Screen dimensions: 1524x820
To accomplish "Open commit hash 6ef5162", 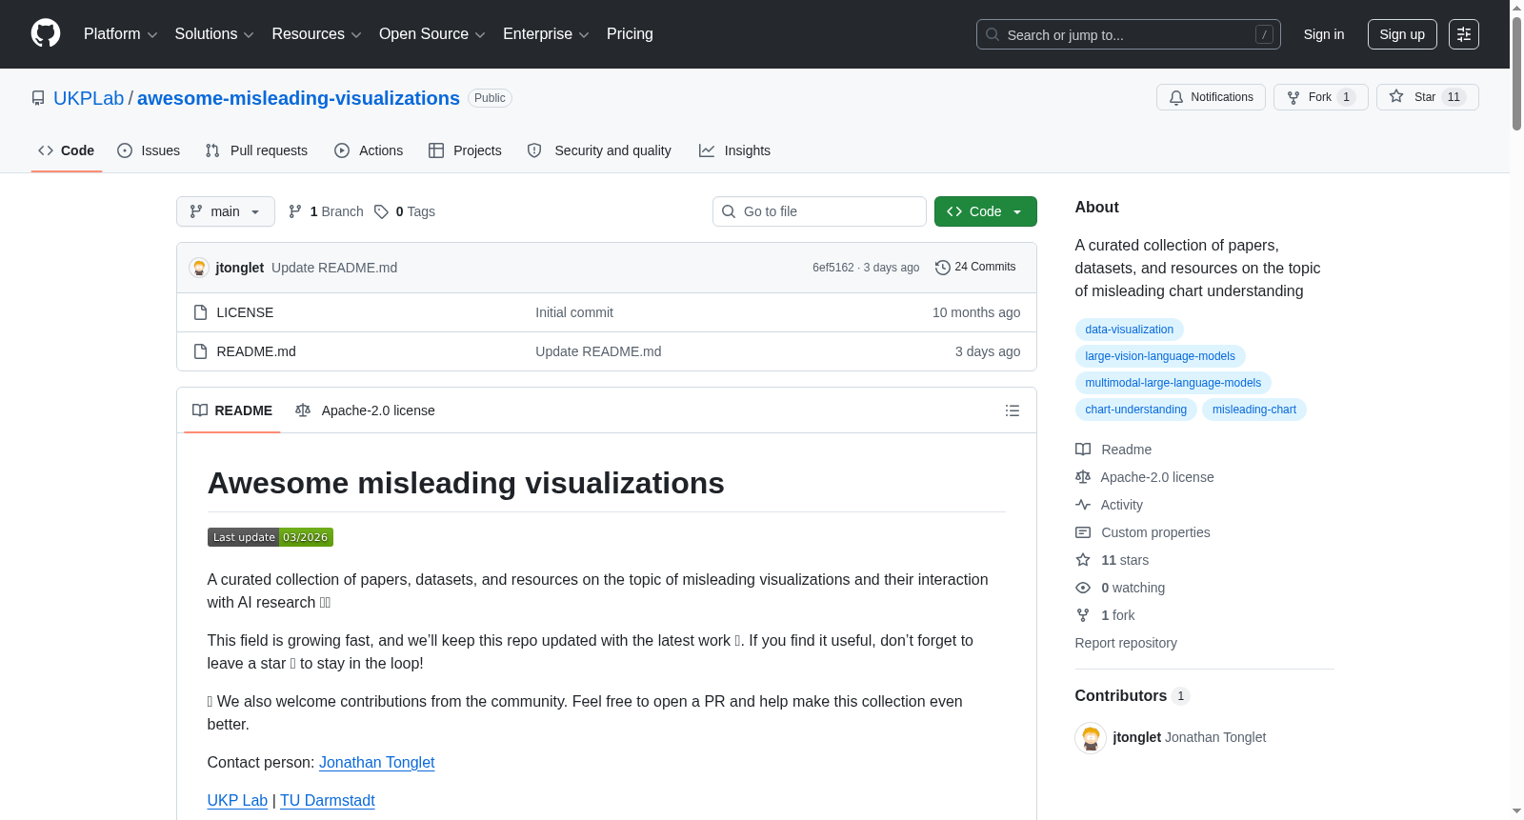I will coord(833,268).
